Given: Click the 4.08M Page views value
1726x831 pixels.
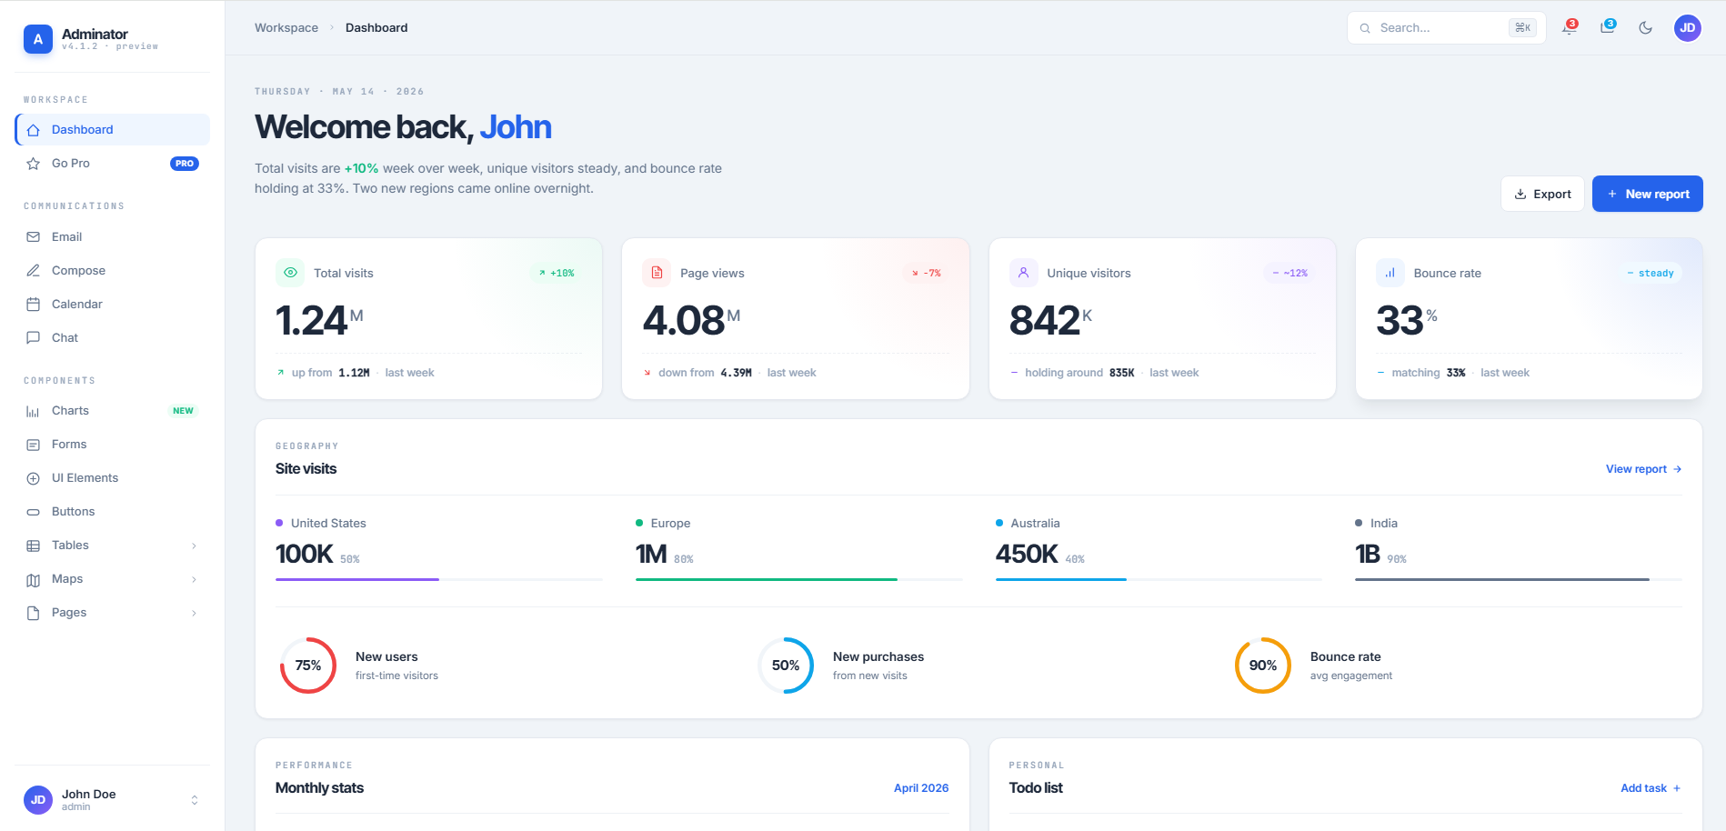Looking at the screenshot, I should coord(691,320).
